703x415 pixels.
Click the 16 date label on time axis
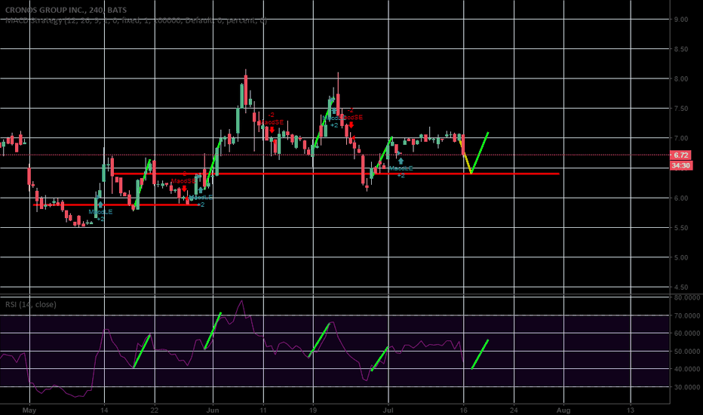[464, 410]
